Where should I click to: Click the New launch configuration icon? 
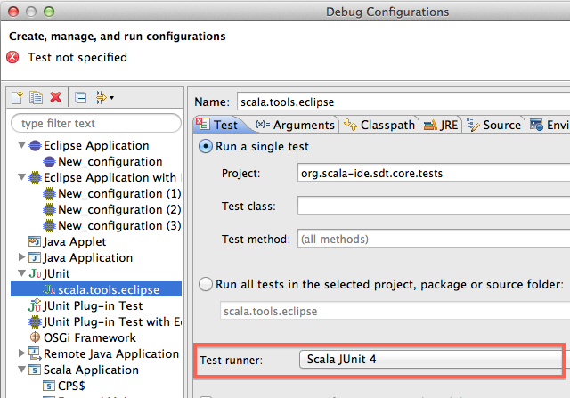[x=17, y=97]
